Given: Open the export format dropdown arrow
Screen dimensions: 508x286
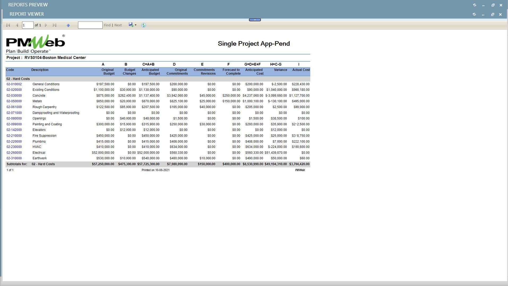Looking at the screenshot, I should (136, 25).
